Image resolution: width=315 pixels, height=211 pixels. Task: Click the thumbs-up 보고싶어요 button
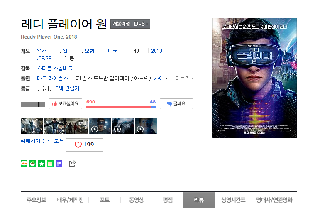point(66,104)
